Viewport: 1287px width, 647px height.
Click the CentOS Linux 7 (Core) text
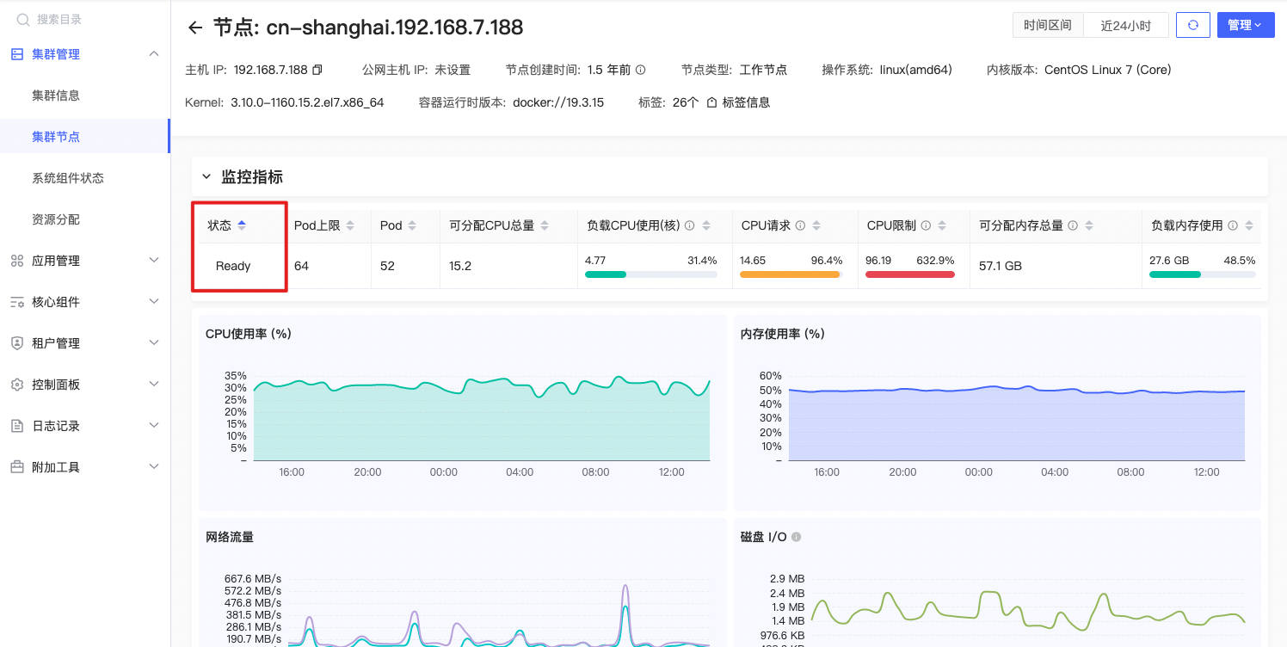[1108, 70]
